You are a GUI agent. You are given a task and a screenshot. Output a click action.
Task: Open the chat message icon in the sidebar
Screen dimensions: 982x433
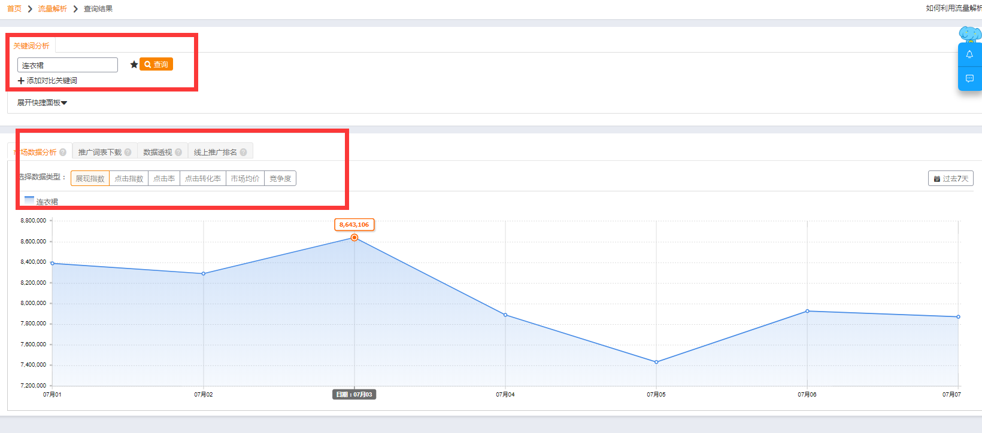969,78
